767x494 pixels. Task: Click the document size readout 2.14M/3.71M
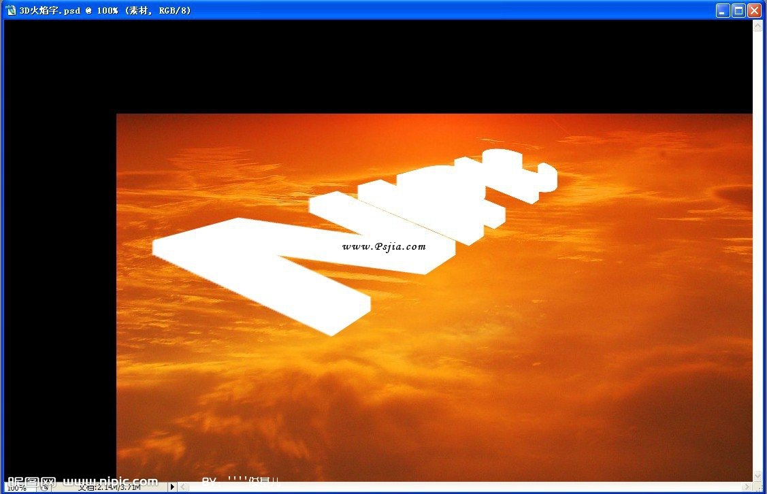(x=110, y=487)
